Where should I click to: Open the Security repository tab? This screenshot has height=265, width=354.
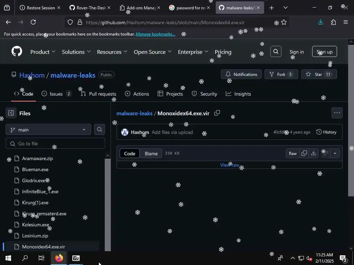204,94
